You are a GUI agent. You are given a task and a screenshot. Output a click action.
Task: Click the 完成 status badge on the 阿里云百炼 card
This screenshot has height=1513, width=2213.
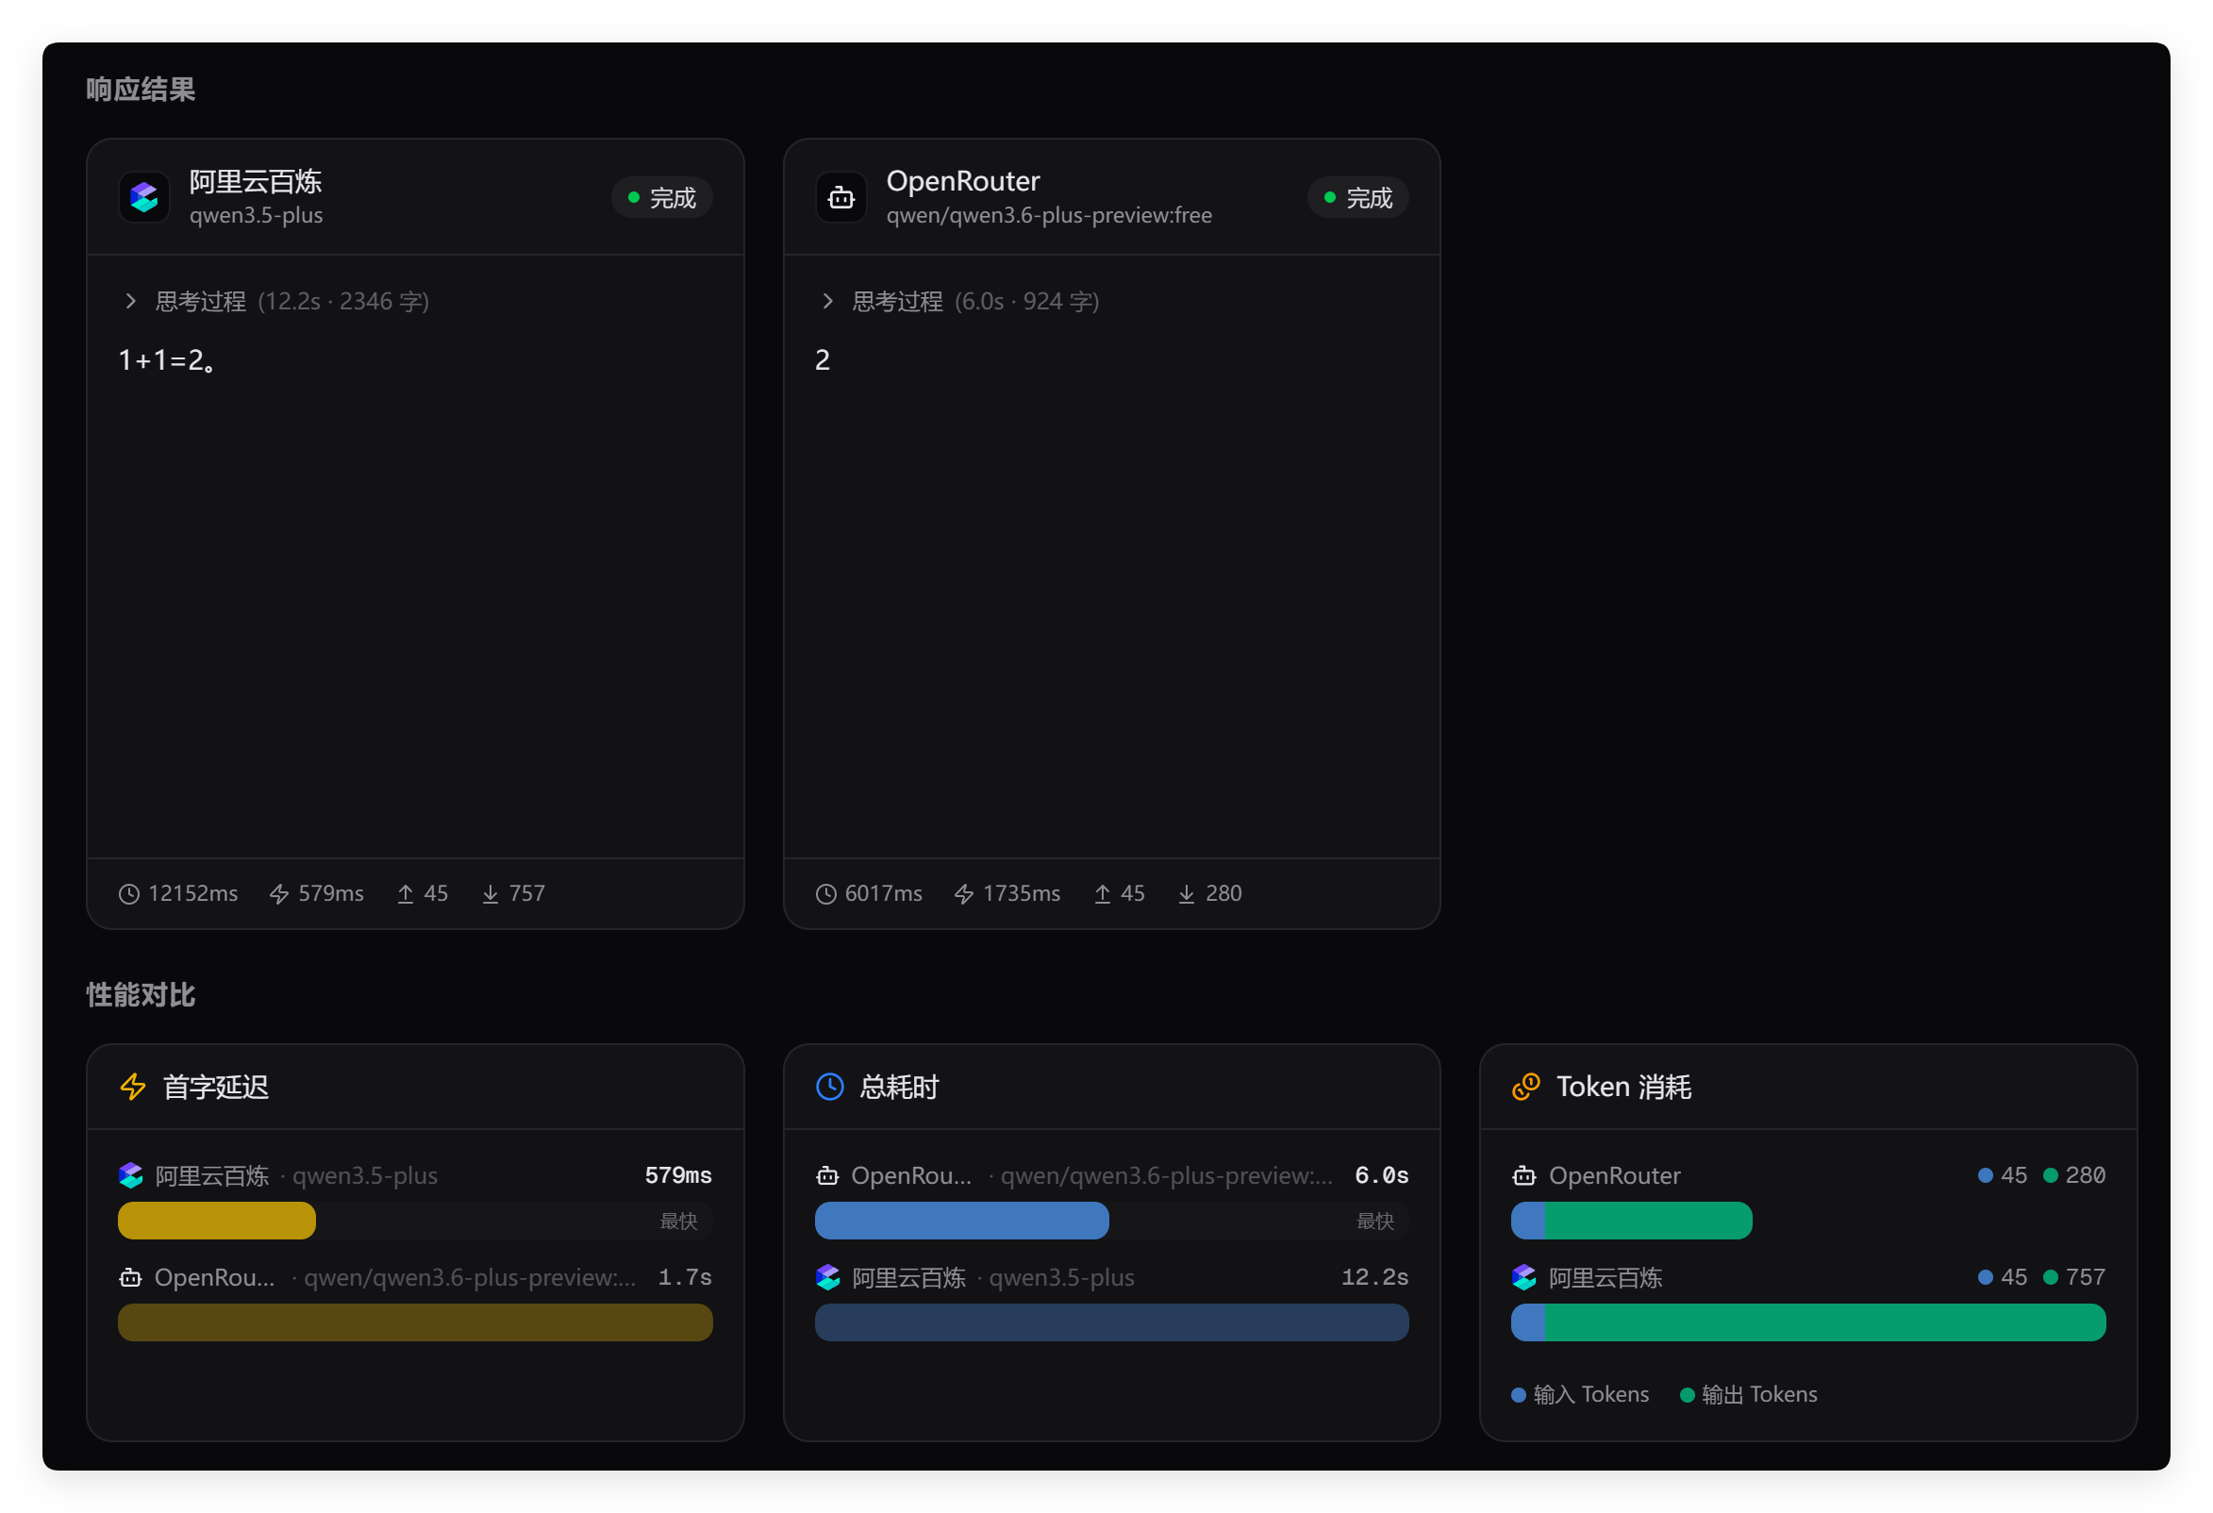(662, 197)
